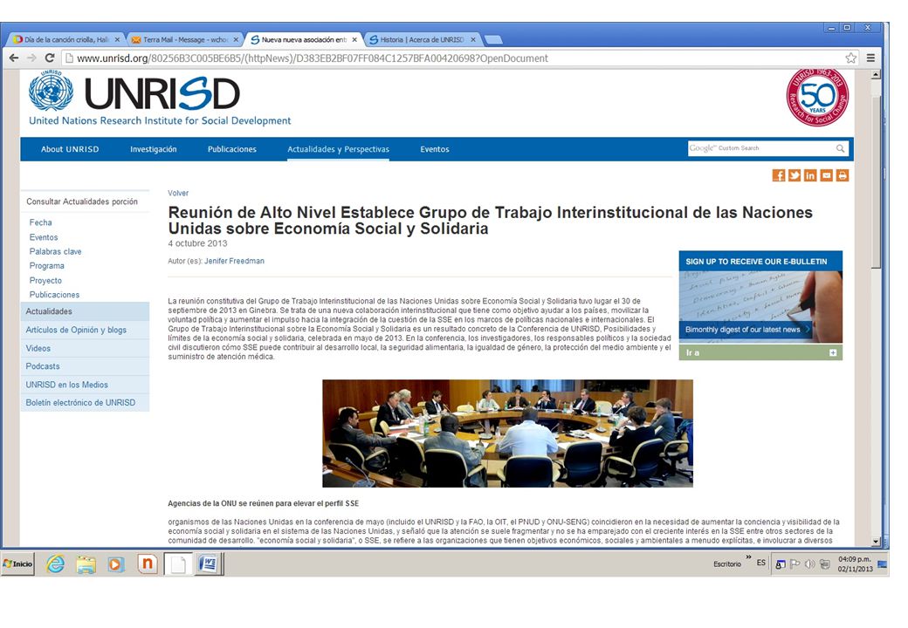Image resolution: width=908 pixels, height=628 pixels.
Task: Open Microsoft Word from the taskbar
Action: (x=208, y=563)
